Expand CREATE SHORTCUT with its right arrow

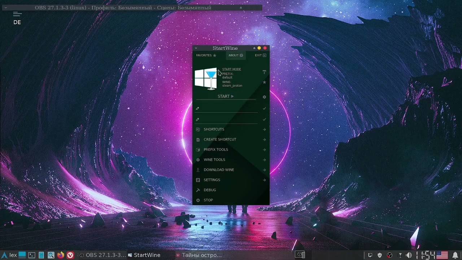(264, 140)
